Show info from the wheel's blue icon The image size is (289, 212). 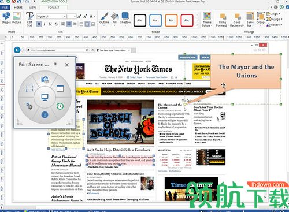tap(45, 114)
